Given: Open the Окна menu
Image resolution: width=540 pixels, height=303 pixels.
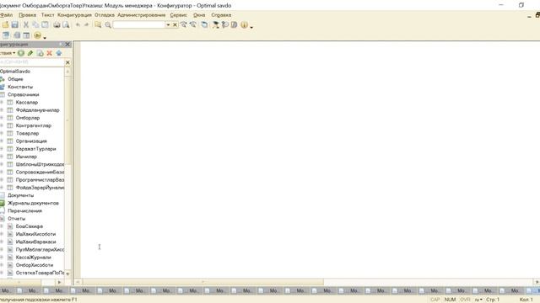Looking at the screenshot, I should (199, 15).
